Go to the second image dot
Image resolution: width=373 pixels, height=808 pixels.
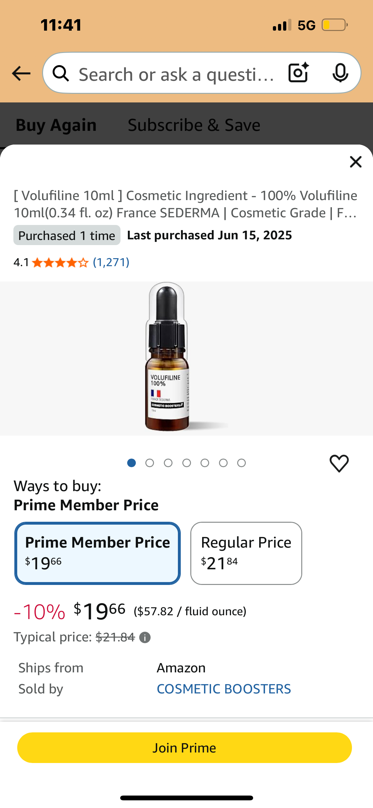(x=150, y=463)
